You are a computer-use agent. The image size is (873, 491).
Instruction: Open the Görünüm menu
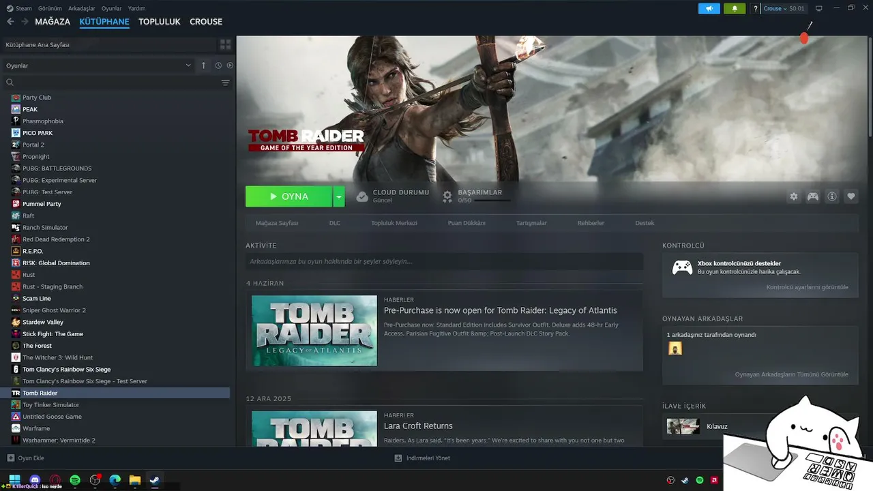click(50, 8)
